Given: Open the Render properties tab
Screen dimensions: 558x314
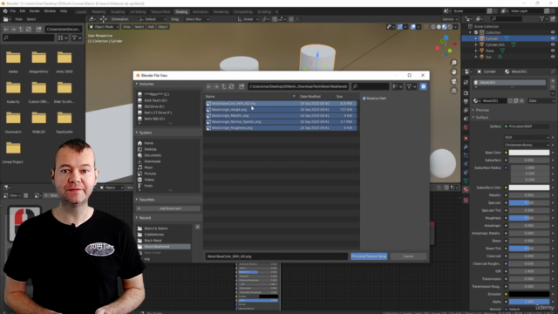Looking at the screenshot, I should (x=466, y=93).
